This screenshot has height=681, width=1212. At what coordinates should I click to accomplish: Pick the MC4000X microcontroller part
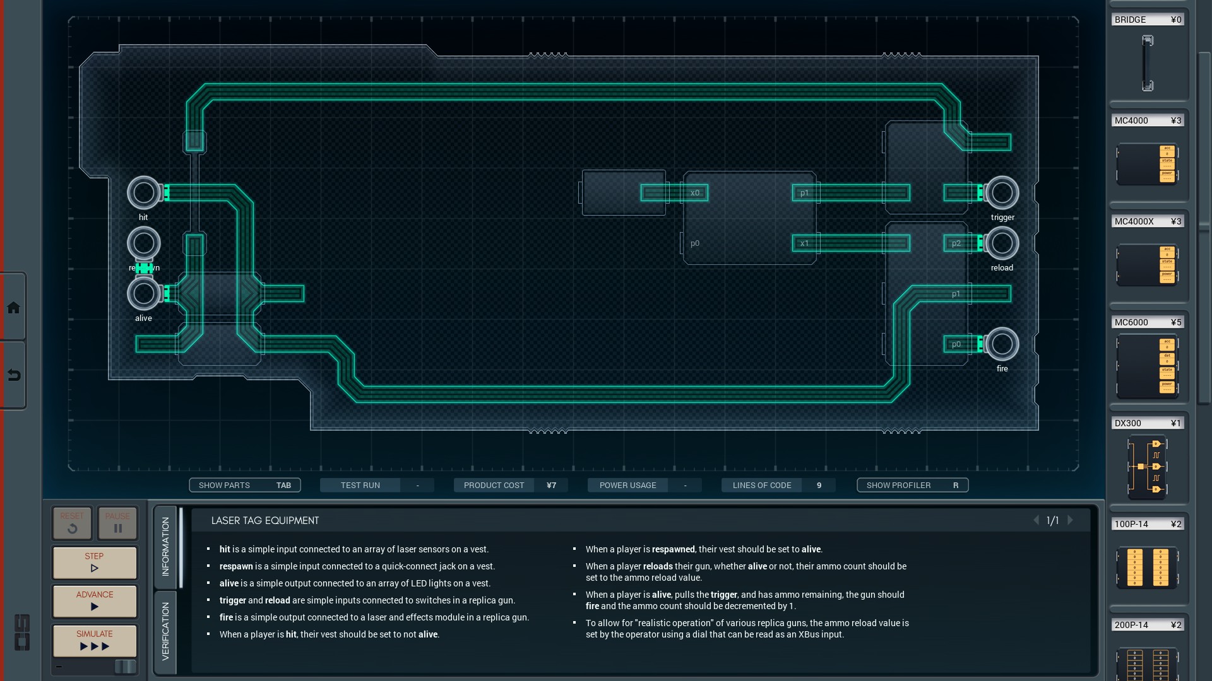1147,265
